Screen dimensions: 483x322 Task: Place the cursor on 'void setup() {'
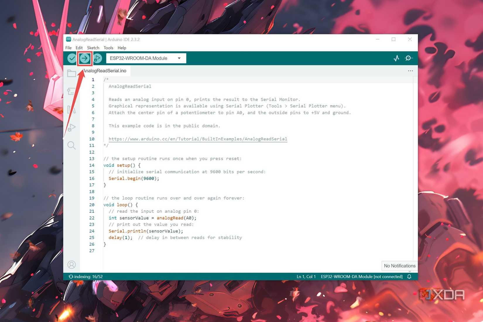pyautogui.click(x=122, y=165)
